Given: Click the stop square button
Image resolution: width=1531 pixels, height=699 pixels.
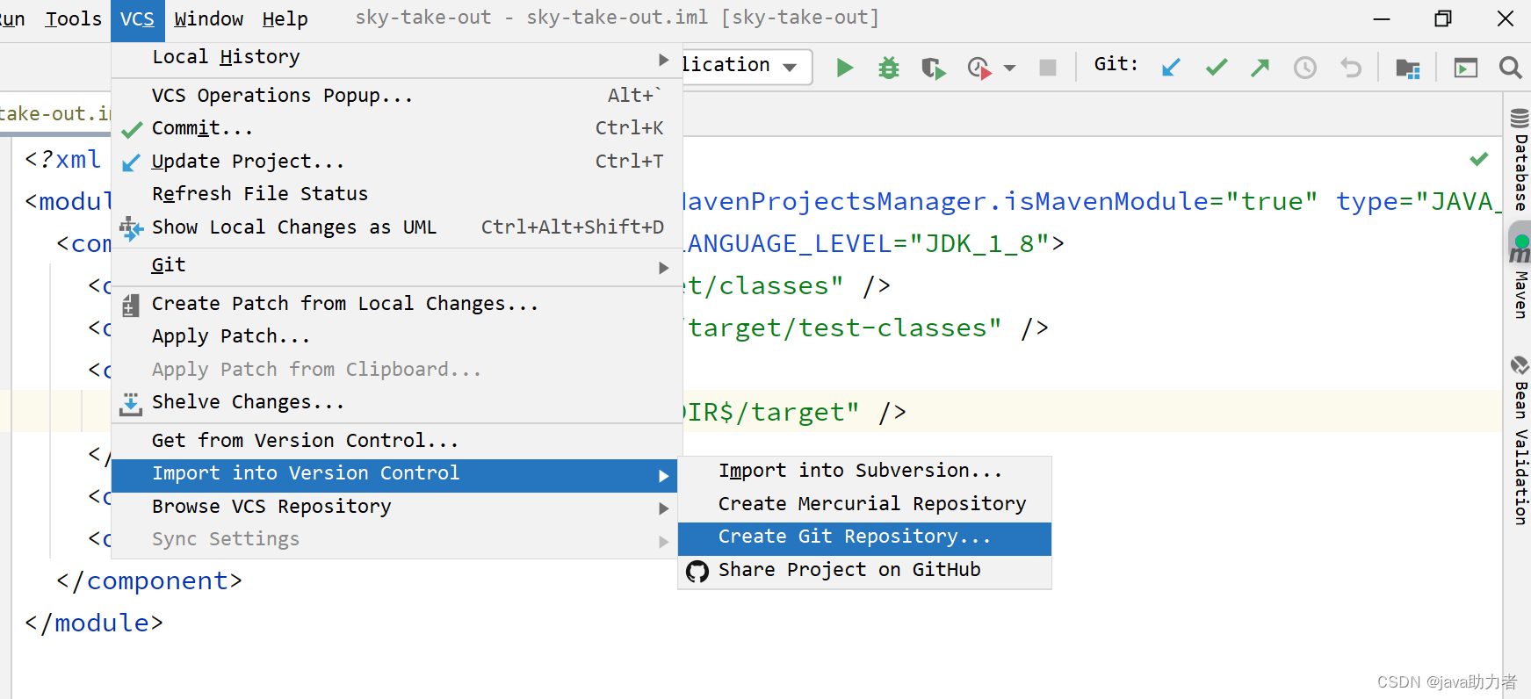Looking at the screenshot, I should [1047, 68].
